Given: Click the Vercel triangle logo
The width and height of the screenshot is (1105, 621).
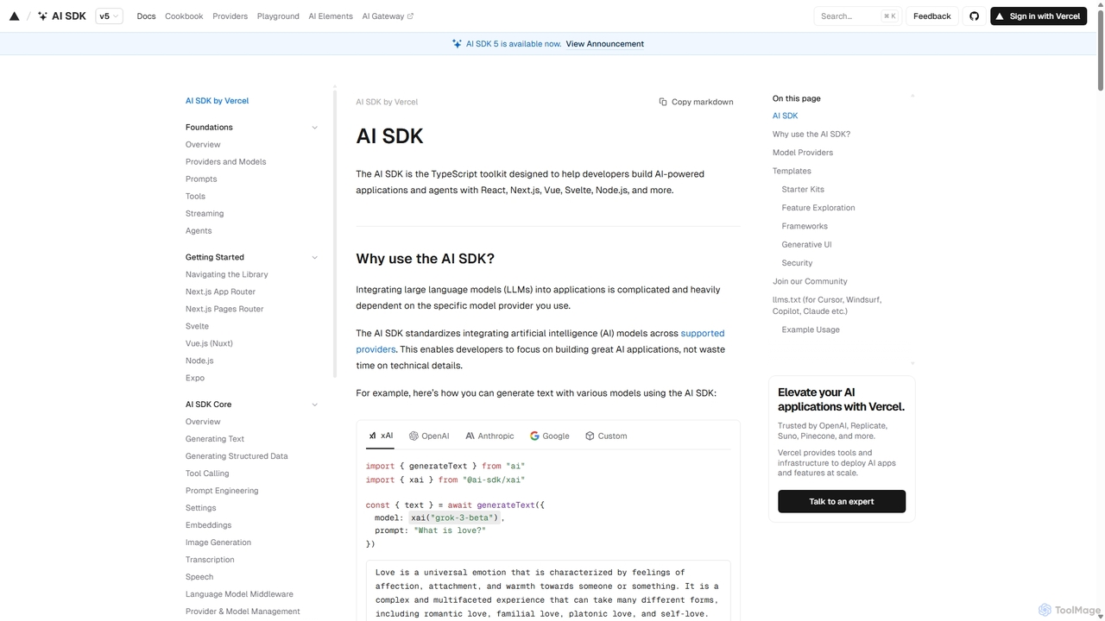Looking at the screenshot, I should 14,16.
